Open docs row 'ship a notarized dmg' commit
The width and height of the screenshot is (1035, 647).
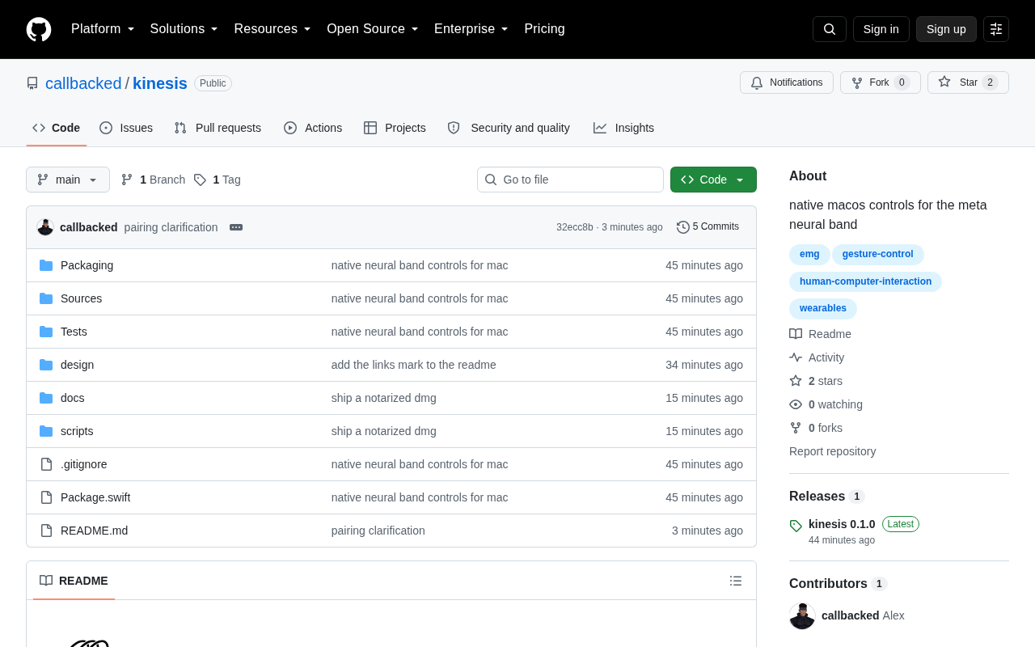tap(384, 398)
